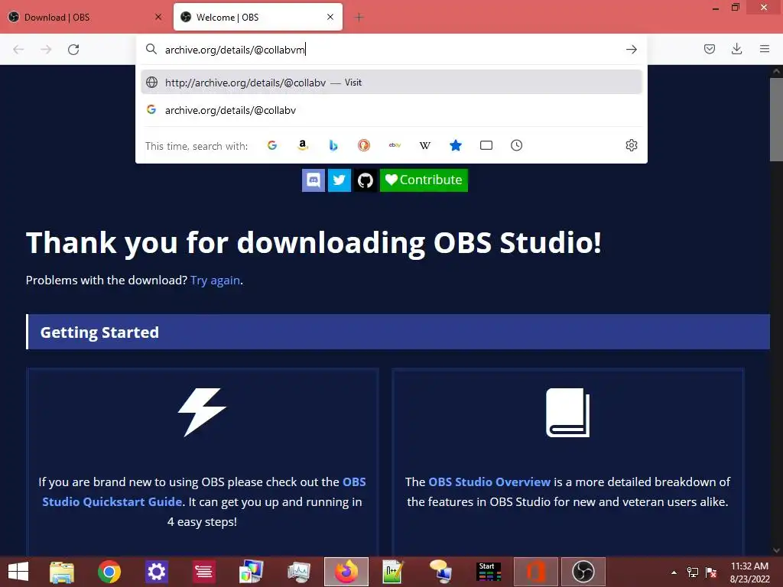
Task: Close the Welcome | OBS tab
Action: [x=330, y=17]
